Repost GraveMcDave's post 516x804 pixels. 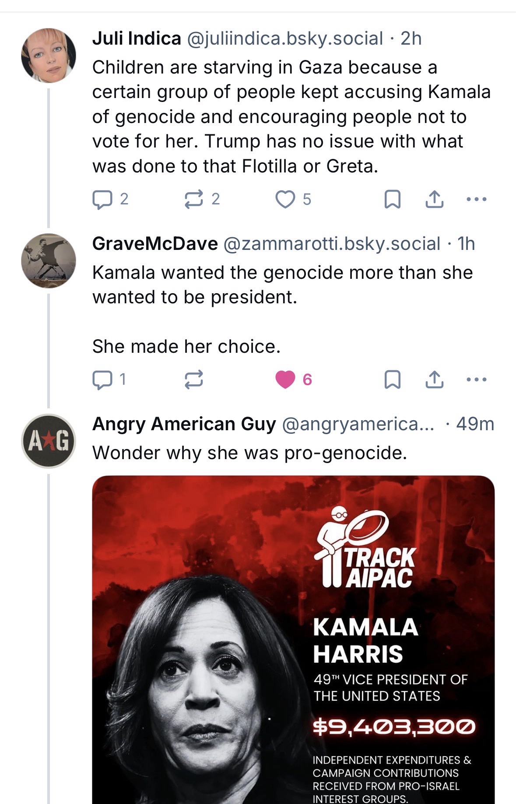click(x=193, y=379)
